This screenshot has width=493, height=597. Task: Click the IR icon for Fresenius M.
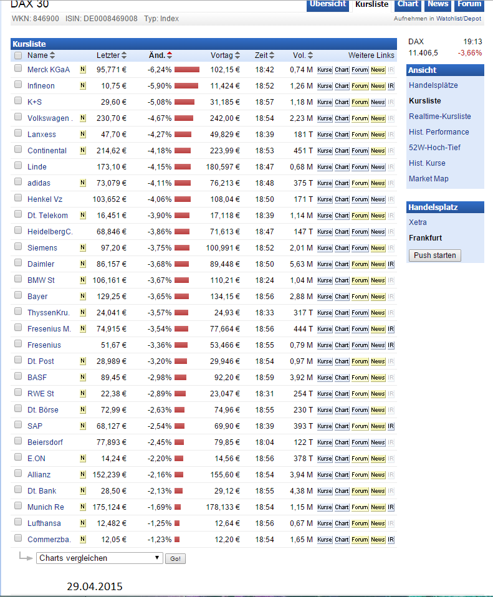click(391, 329)
